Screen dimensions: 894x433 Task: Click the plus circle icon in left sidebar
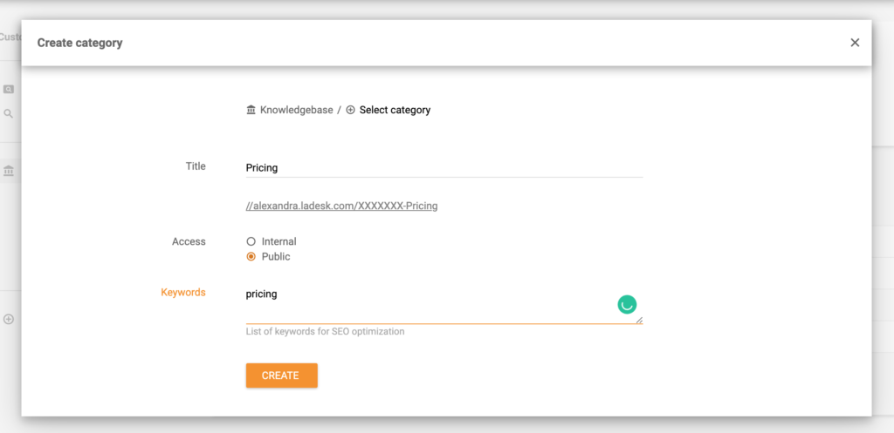point(9,319)
